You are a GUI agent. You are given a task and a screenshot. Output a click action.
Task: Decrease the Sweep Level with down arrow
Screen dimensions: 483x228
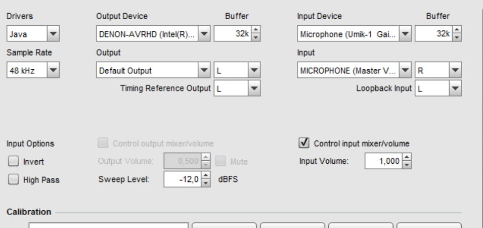pyautogui.click(x=206, y=182)
